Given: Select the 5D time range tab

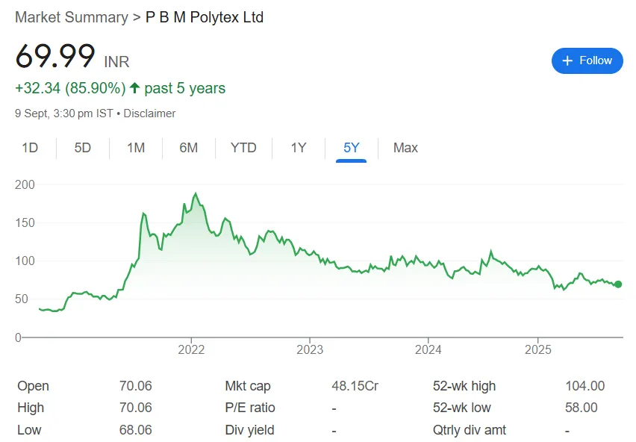Looking at the screenshot, I should 82,148.
